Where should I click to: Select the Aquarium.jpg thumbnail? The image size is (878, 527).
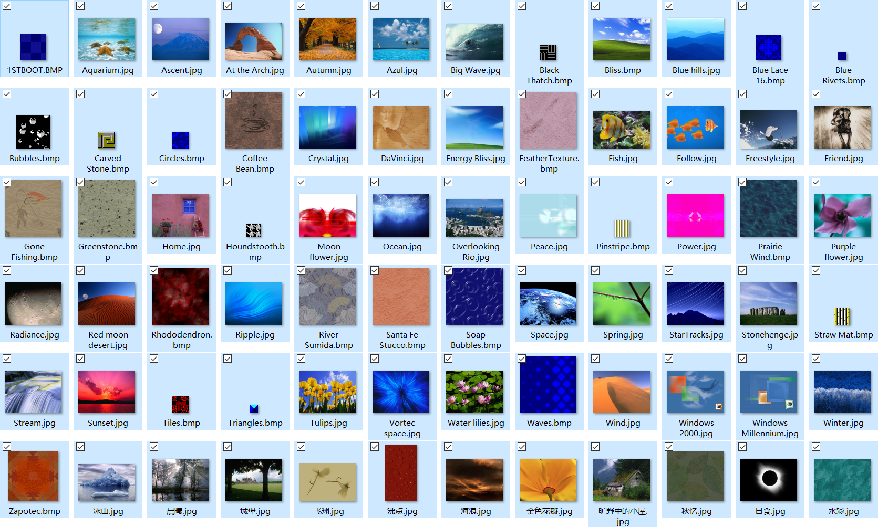[107, 39]
